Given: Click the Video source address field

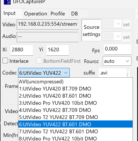Looking at the screenshot, I should click(48, 24).
